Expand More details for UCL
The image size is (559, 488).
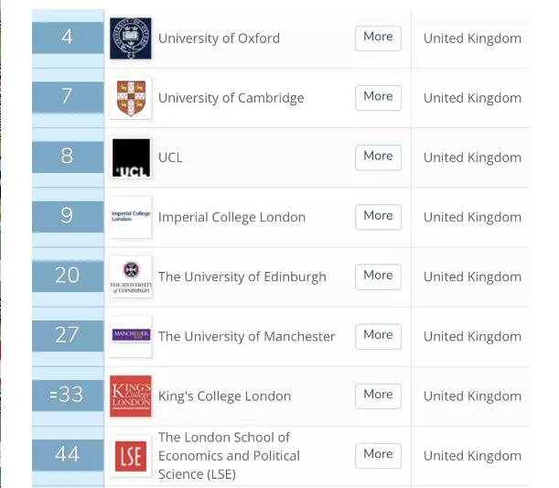(x=378, y=157)
